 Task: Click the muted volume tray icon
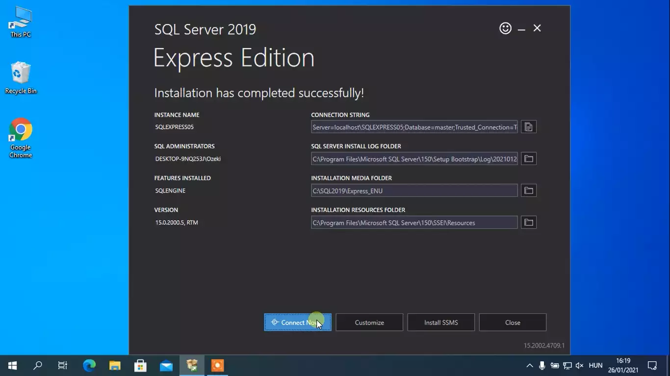tap(580, 365)
